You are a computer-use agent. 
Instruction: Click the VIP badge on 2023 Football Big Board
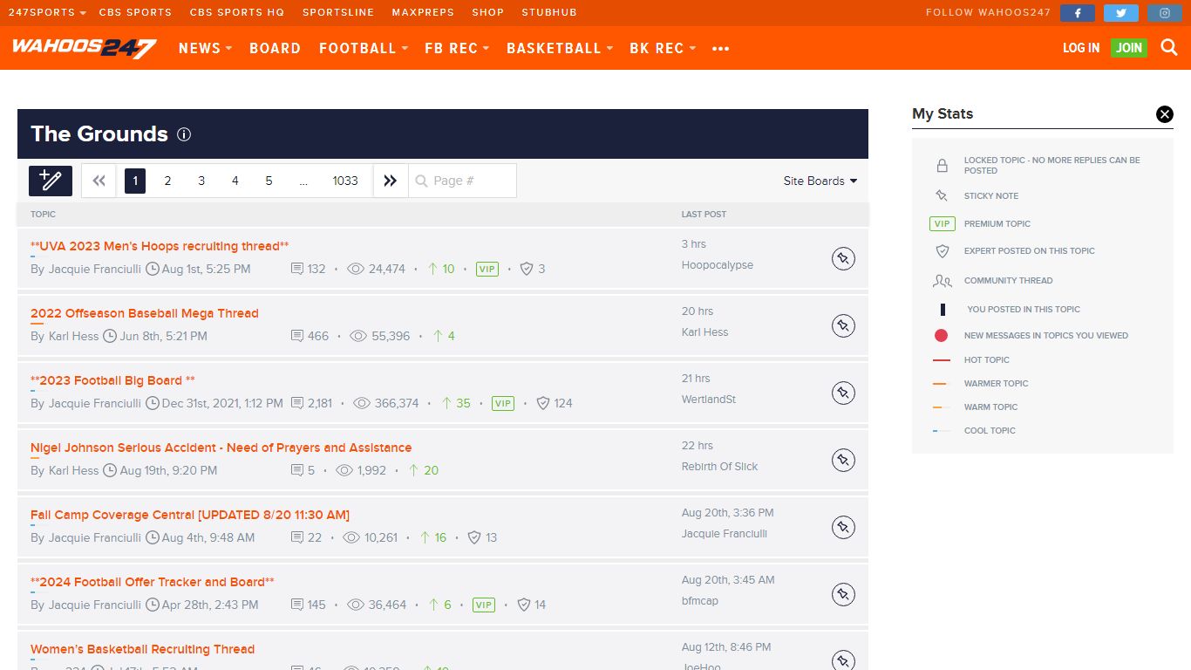(x=503, y=403)
